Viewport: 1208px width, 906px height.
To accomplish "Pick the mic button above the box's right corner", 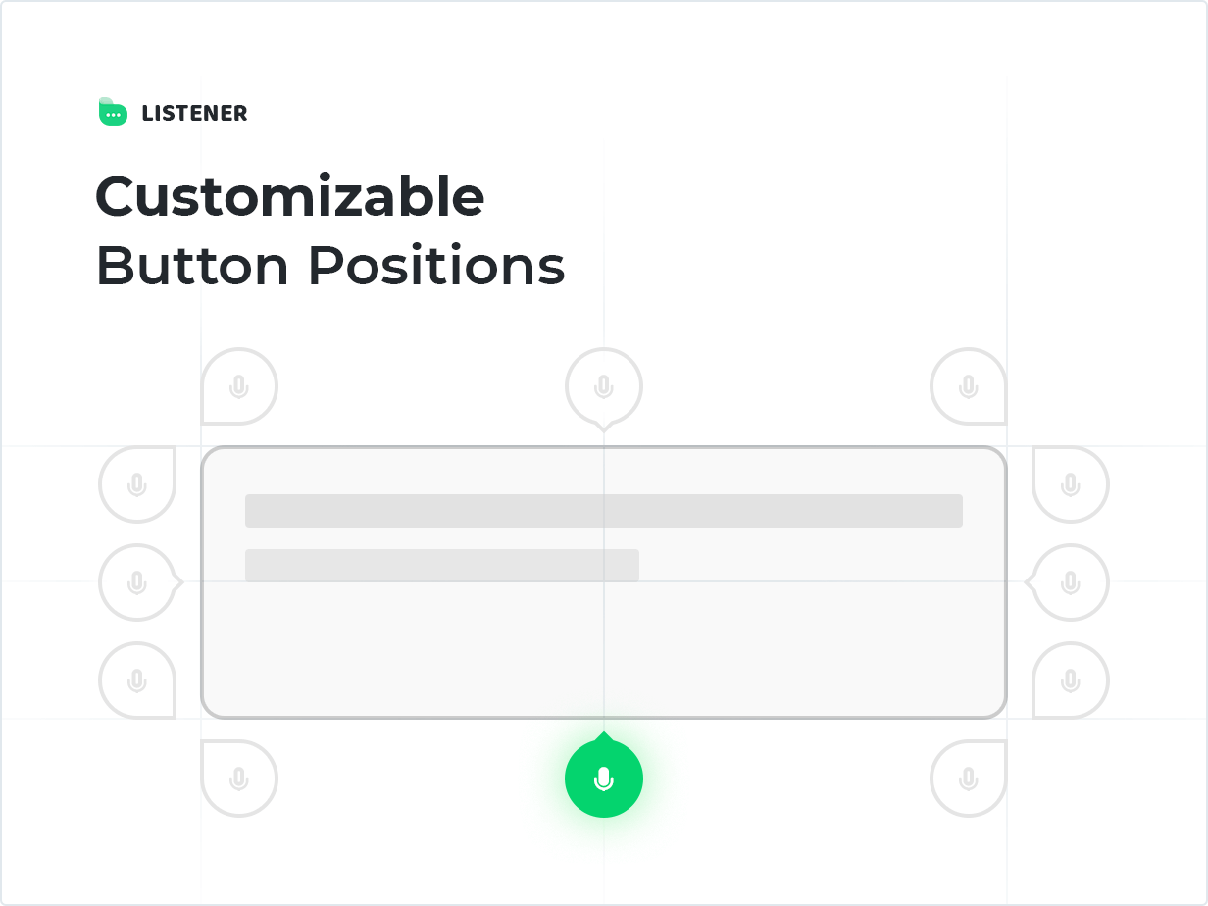I will [x=968, y=386].
